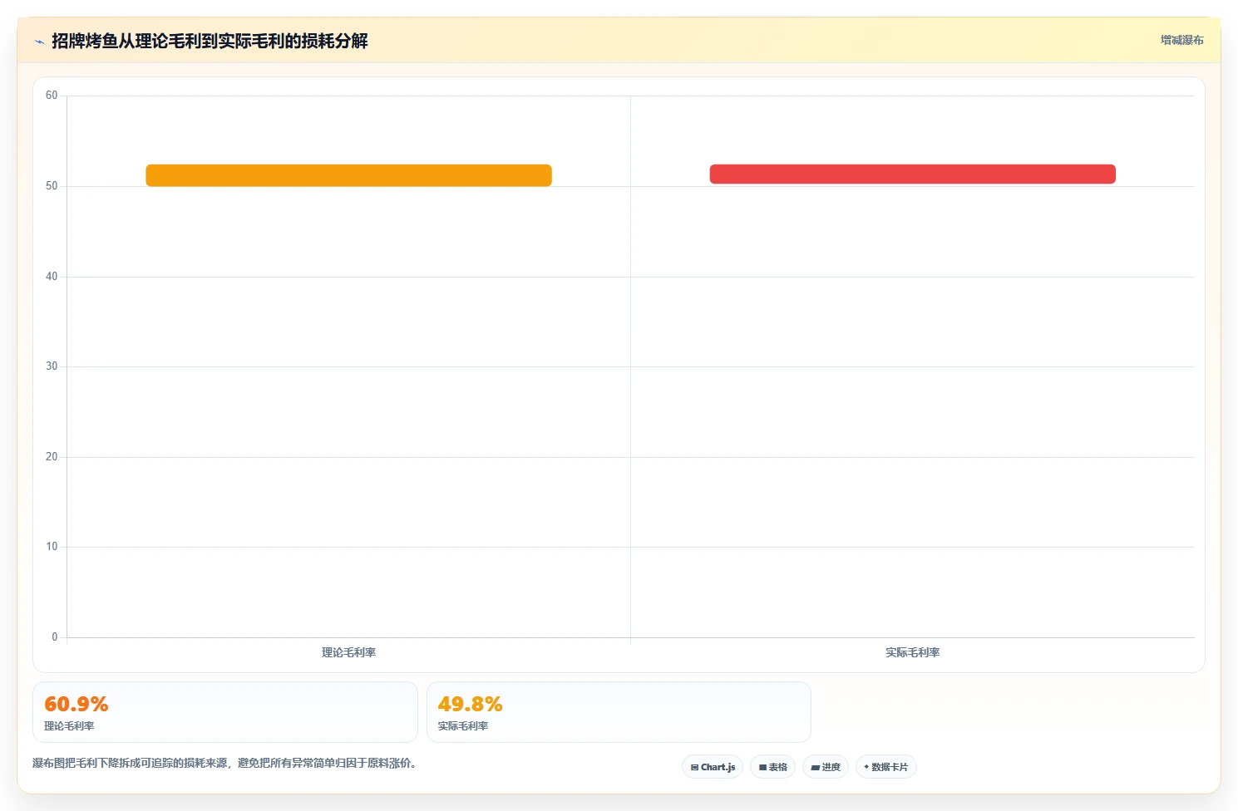Click the y-axis value 30
The image size is (1238, 811).
point(52,366)
